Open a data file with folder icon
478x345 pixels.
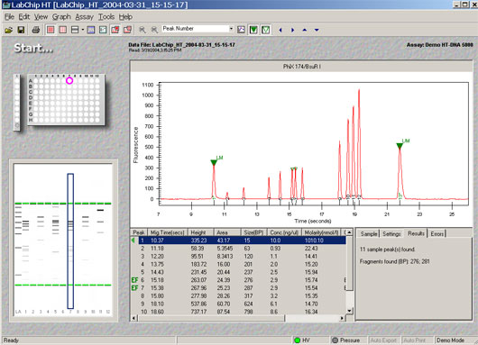(8, 30)
